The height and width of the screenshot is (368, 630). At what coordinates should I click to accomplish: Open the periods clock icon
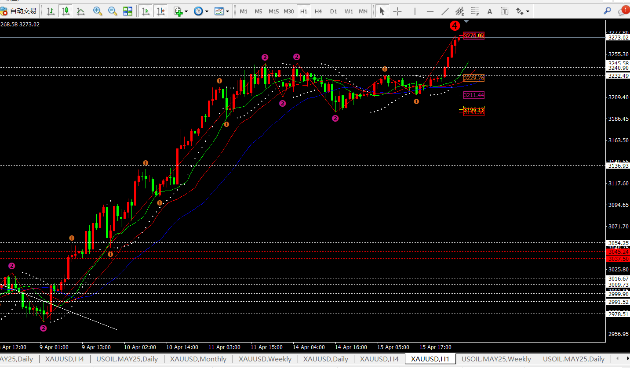click(198, 11)
